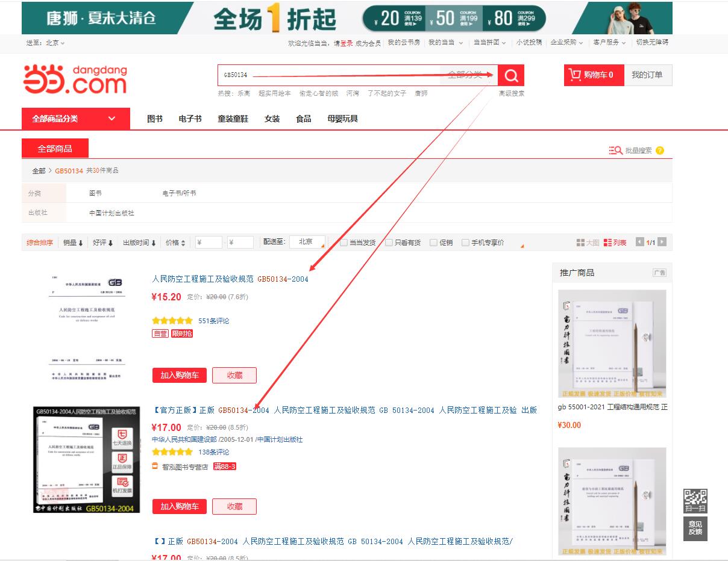Open the 全部分类 dropdown in search box
Screen dimensions: 728x561
tap(469, 75)
